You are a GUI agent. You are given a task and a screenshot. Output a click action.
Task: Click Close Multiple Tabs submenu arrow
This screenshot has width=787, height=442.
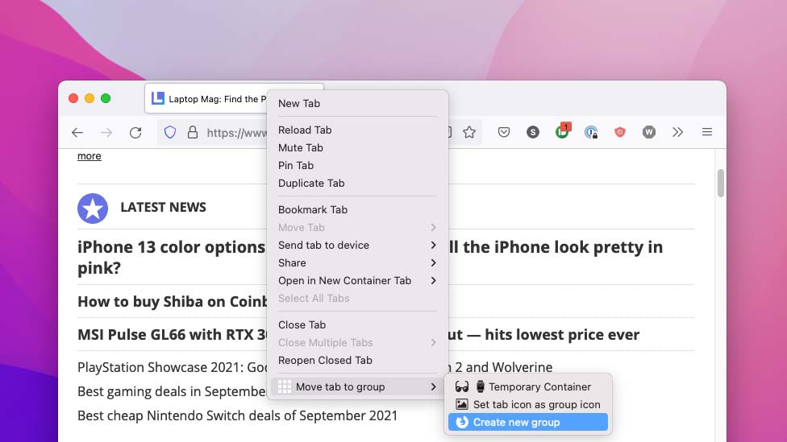(433, 343)
